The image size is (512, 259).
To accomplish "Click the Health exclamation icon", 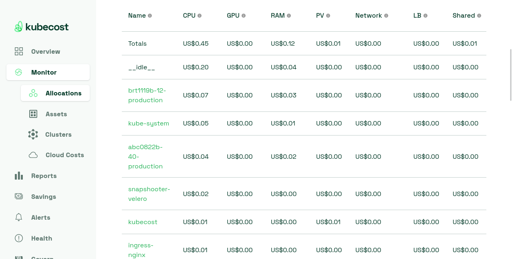I will [x=19, y=238].
